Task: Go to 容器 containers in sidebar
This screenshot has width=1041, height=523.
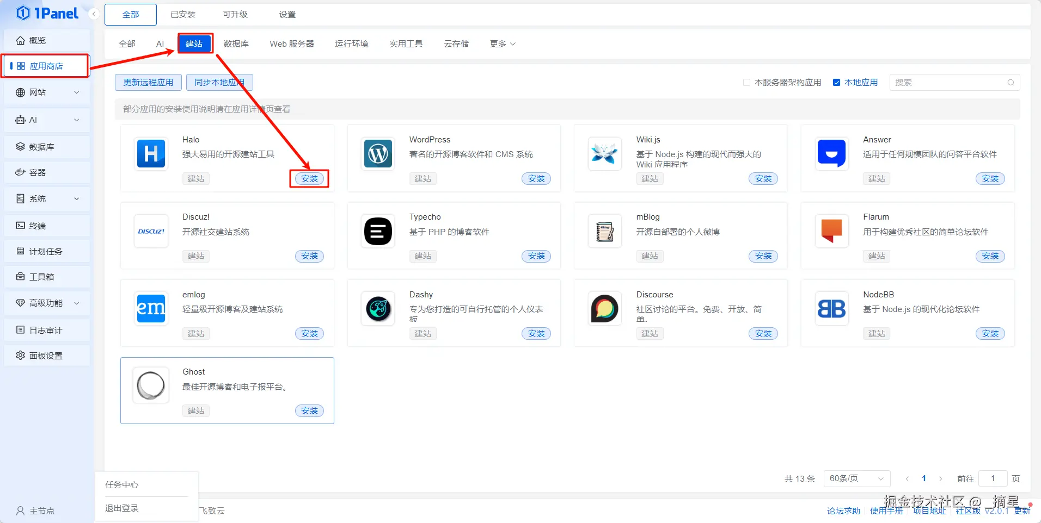Action: tap(47, 172)
